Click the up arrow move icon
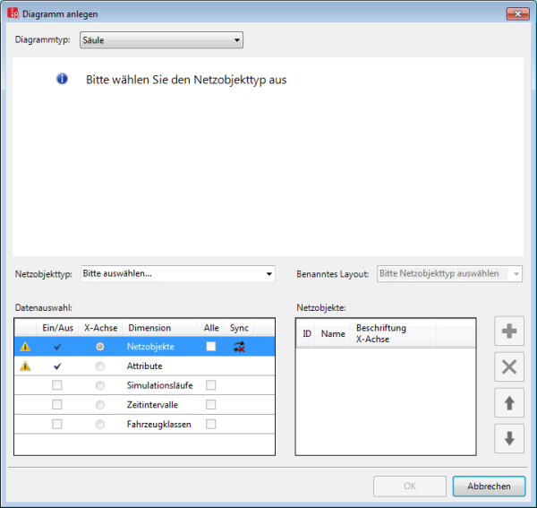 [509, 402]
